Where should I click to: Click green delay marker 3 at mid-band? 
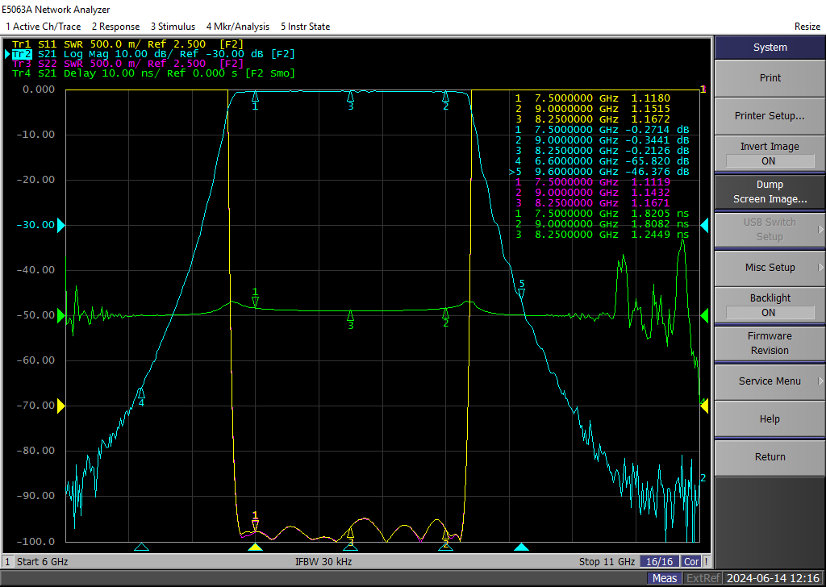coord(350,315)
